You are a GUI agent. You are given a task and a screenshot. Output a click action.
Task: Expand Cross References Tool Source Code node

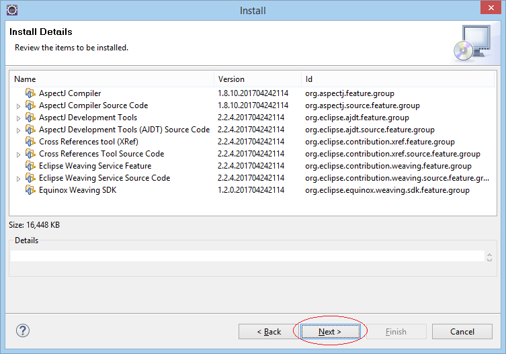click(x=18, y=154)
